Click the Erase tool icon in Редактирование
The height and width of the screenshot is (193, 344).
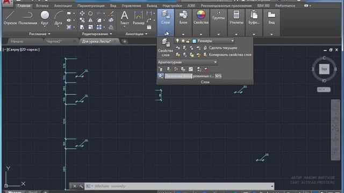[x=111, y=13]
